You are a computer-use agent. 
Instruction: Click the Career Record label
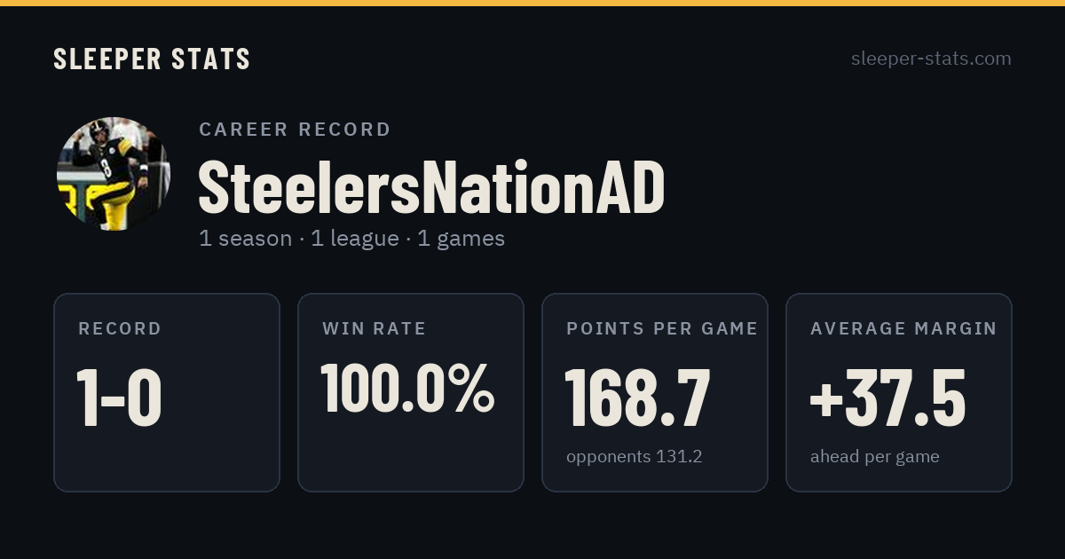[x=295, y=130]
